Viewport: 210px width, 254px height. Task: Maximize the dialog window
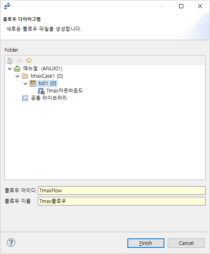tap(181, 6)
